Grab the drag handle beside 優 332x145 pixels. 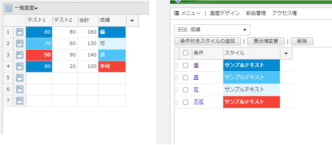(176, 66)
